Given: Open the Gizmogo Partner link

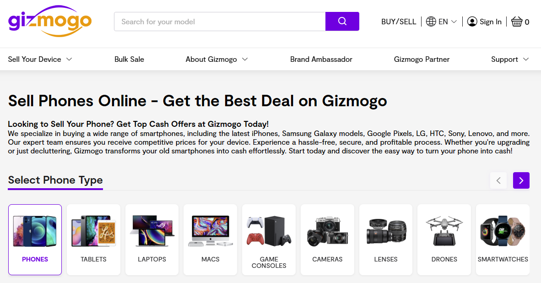Looking at the screenshot, I should (422, 59).
